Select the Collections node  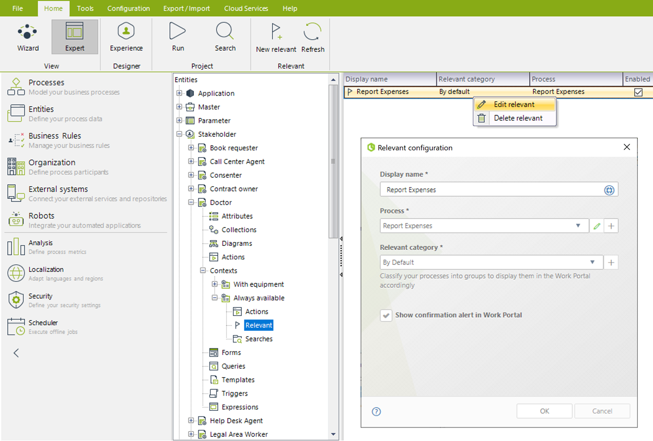239,230
